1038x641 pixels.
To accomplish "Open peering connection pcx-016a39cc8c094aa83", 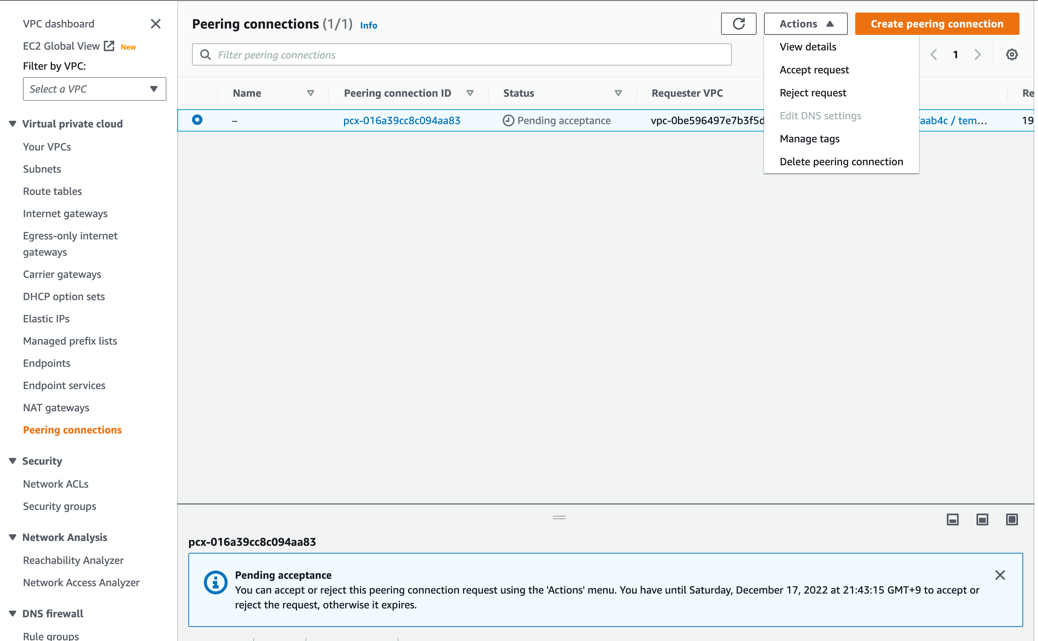I will pyautogui.click(x=401, y=120).
